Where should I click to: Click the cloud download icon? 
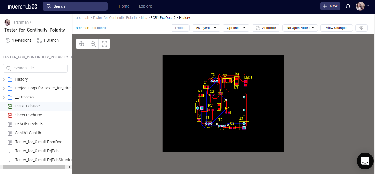(361, 28)
